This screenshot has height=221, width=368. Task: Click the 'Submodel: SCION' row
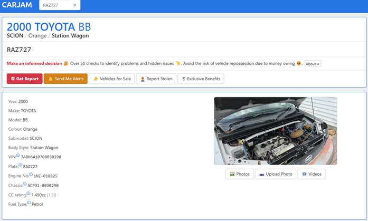[25, 138]
